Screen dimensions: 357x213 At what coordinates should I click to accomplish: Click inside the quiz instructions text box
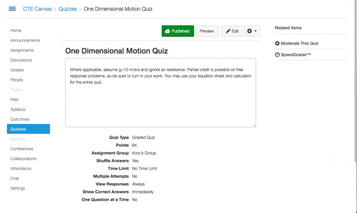pyautogui.click(x=160, y=102)
